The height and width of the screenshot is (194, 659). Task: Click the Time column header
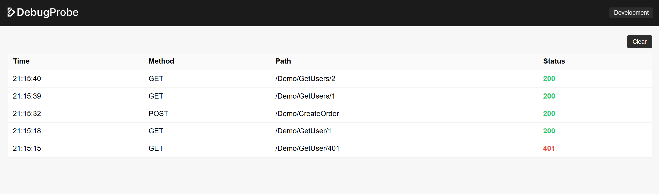(21, 61)
